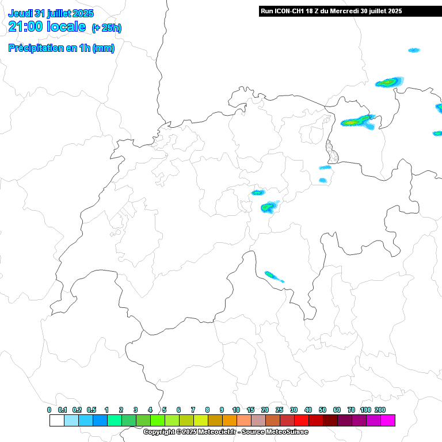
Task: Select the legend number "60"
Action: 337,410
